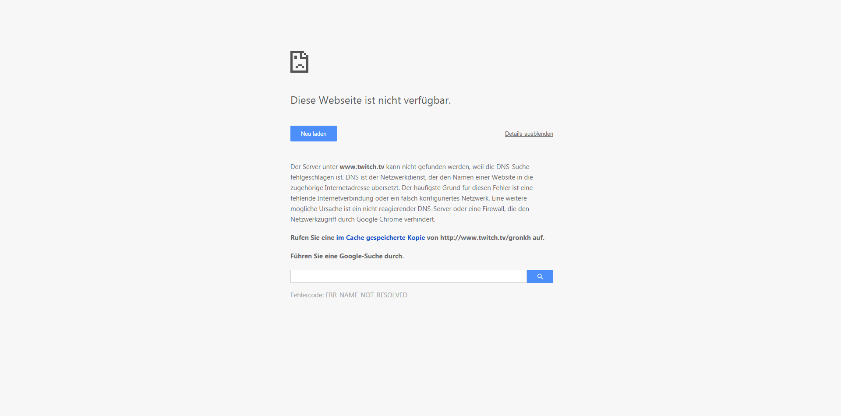Click the ERR_NAME_NOT_RESOLVED error code text
The height and width of the screenshot is (416, 841).
366,295
